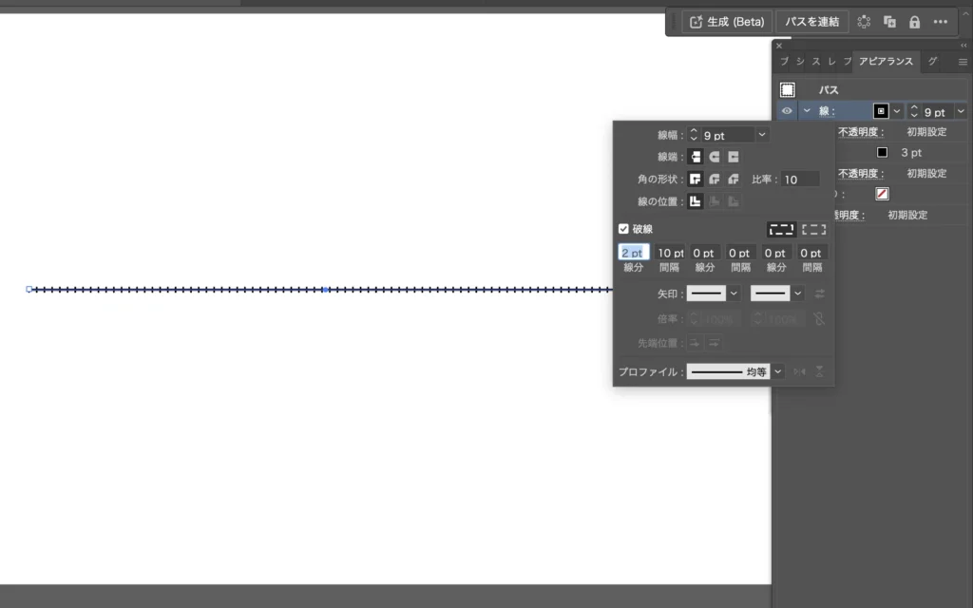Hide the 線 stroke with the eye icon
Image resolution: width=973 pixels, height=608 pixels.
(x=787, y=111)
